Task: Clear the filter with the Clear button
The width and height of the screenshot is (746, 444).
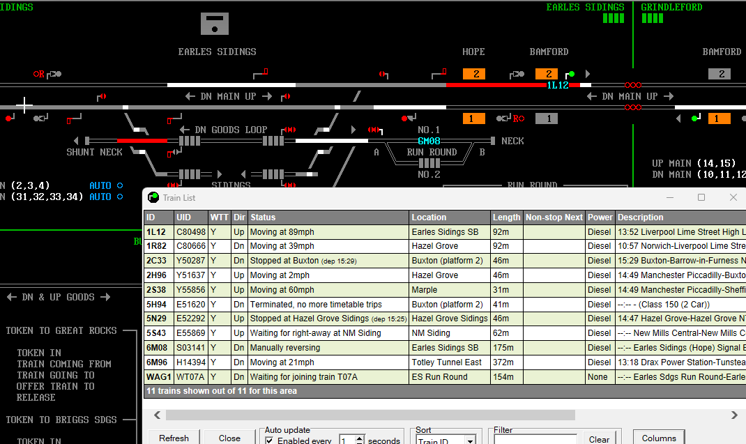Action: tap(599, 439)
